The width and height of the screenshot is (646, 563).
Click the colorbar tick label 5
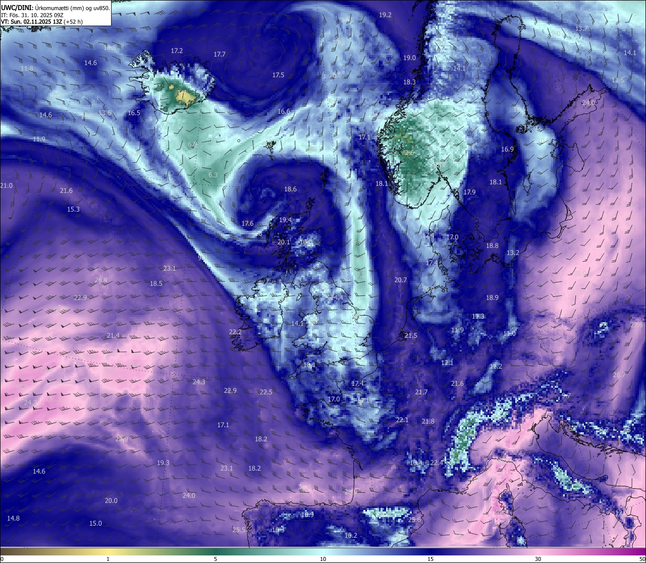[216, 559]
